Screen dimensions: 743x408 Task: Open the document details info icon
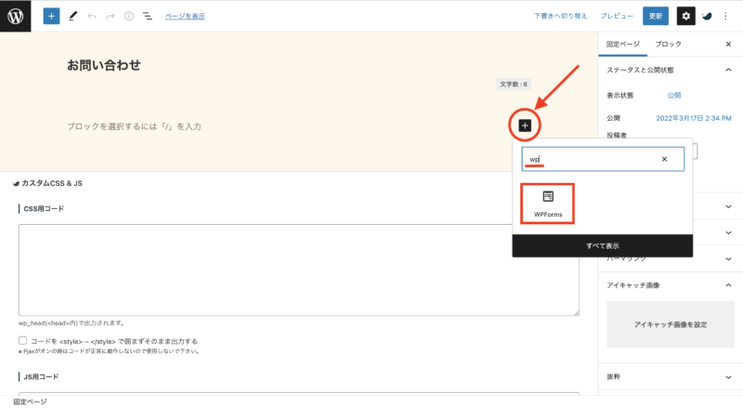[x=128, y=16]
